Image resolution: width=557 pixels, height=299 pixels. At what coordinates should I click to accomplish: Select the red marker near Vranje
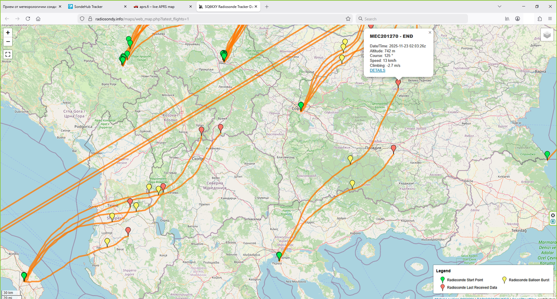tap(220, 128)
